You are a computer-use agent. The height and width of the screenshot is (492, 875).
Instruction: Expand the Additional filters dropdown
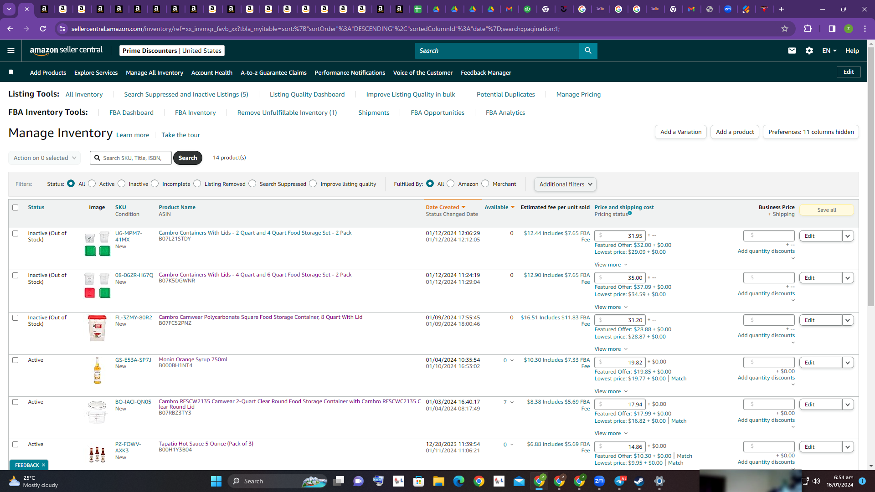(565, 184)
